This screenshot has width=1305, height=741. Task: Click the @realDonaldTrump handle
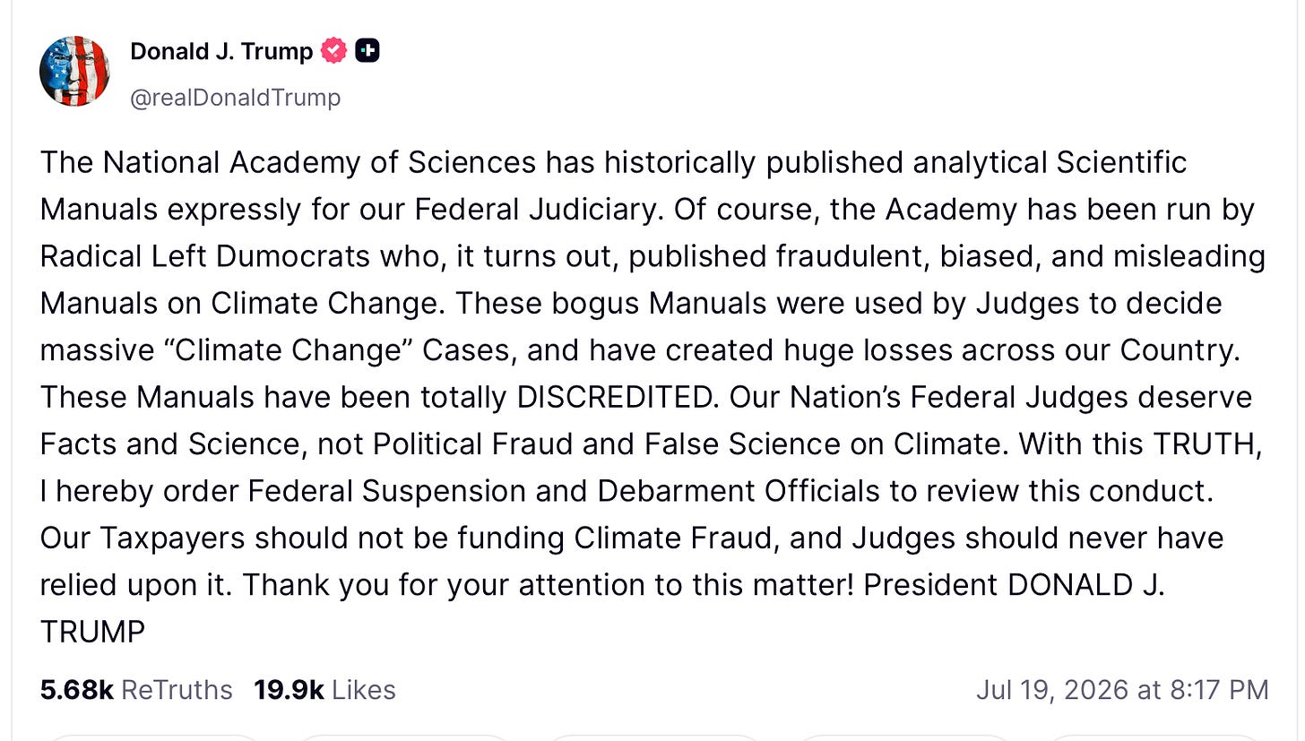tap(235, 97)
